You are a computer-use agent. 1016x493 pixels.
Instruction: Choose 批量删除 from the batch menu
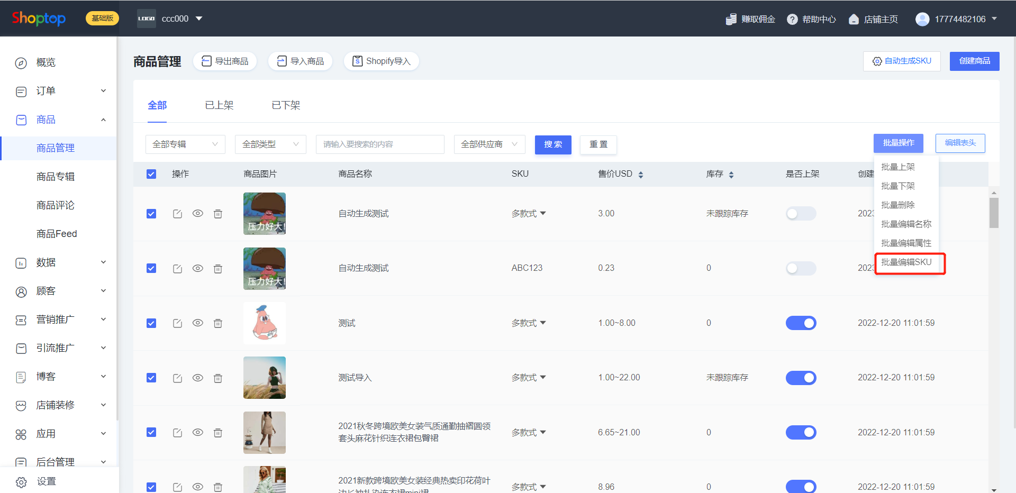[898, 205]
